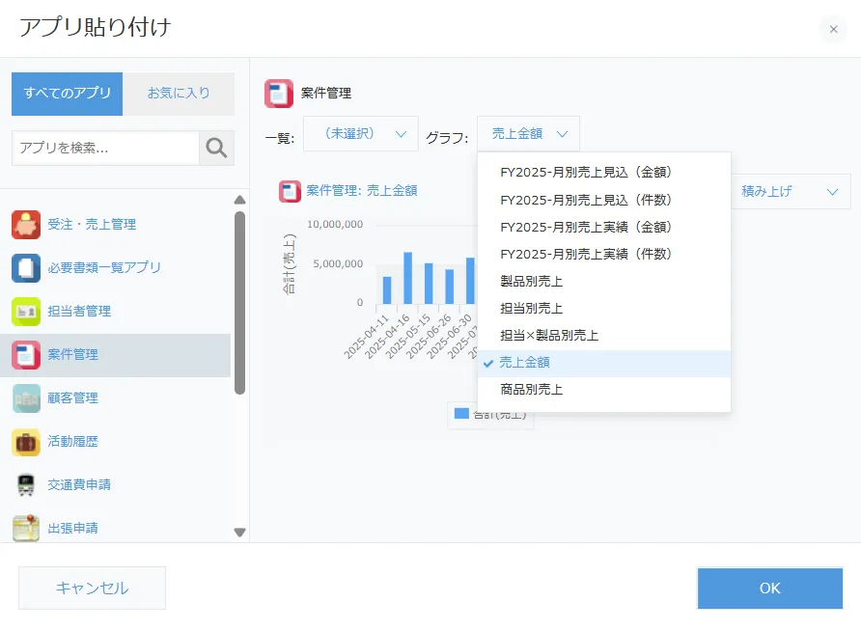Switch to the お気に入り tab
Image resolution: width=861 pixels, height=630 pixels.
(179, 94)
